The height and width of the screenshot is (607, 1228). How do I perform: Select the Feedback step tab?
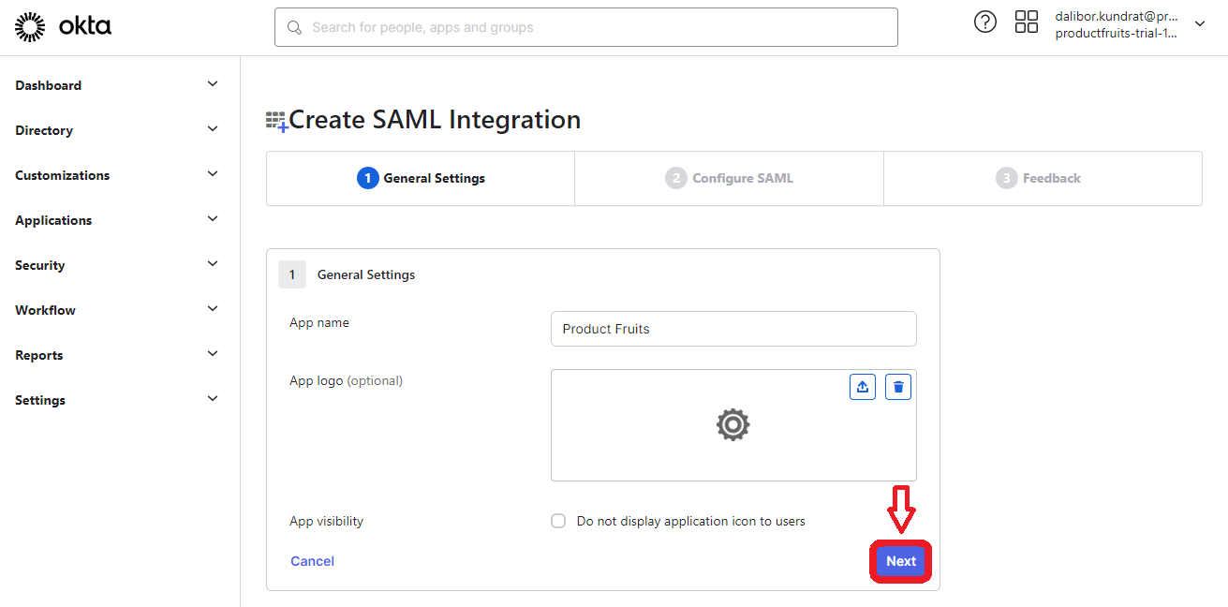pyautogui.click(x=1038, y=177)
